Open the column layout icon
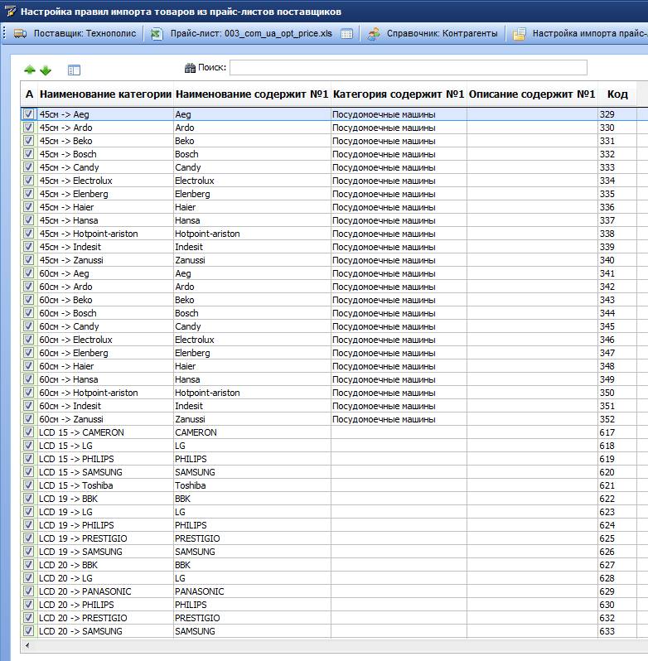 (74, 70)
